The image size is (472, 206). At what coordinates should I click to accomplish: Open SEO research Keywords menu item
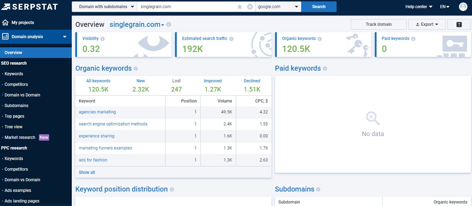pos(14,74)
